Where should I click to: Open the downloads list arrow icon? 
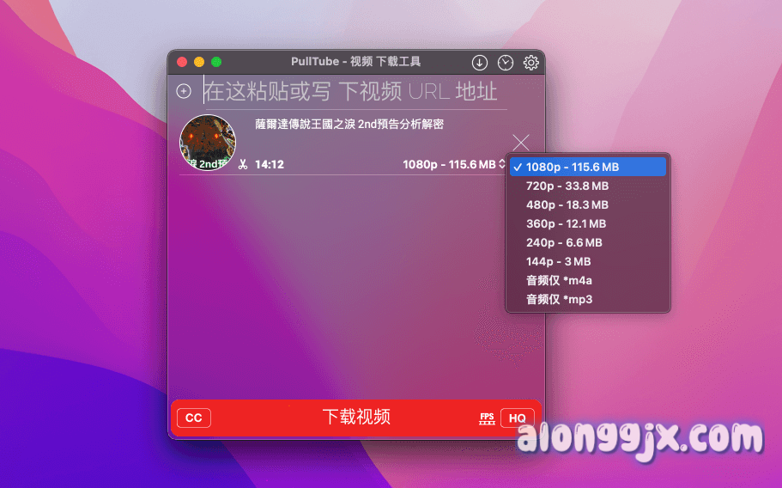point(480,63)
